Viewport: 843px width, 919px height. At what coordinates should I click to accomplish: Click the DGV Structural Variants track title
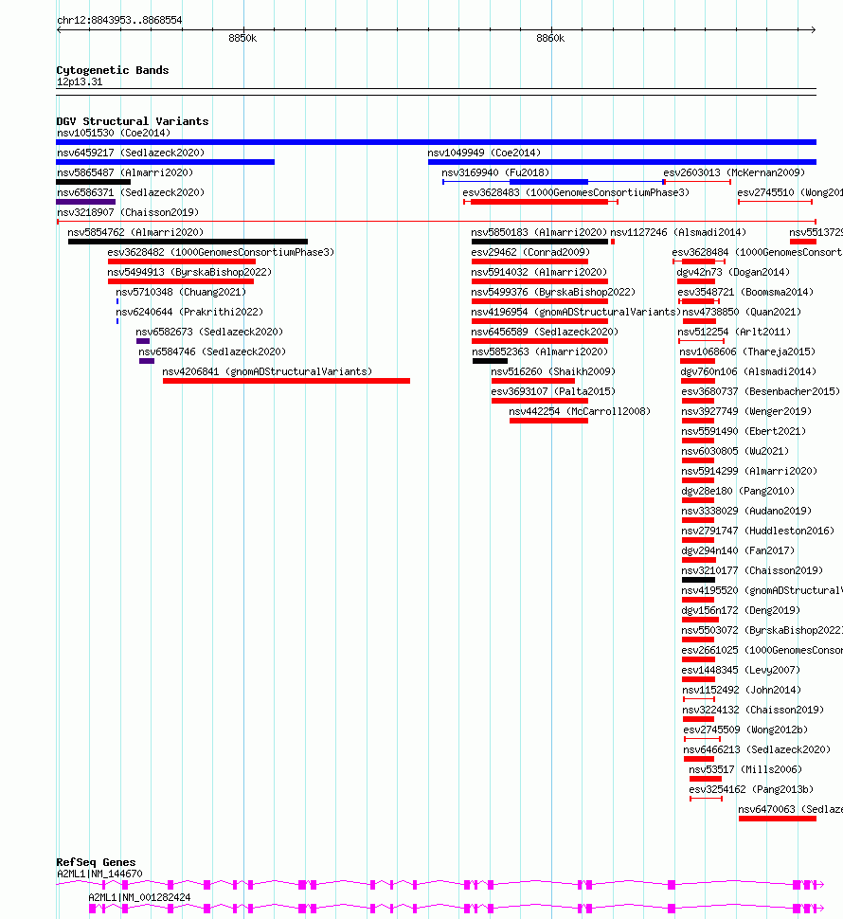(x=133, y=121)
